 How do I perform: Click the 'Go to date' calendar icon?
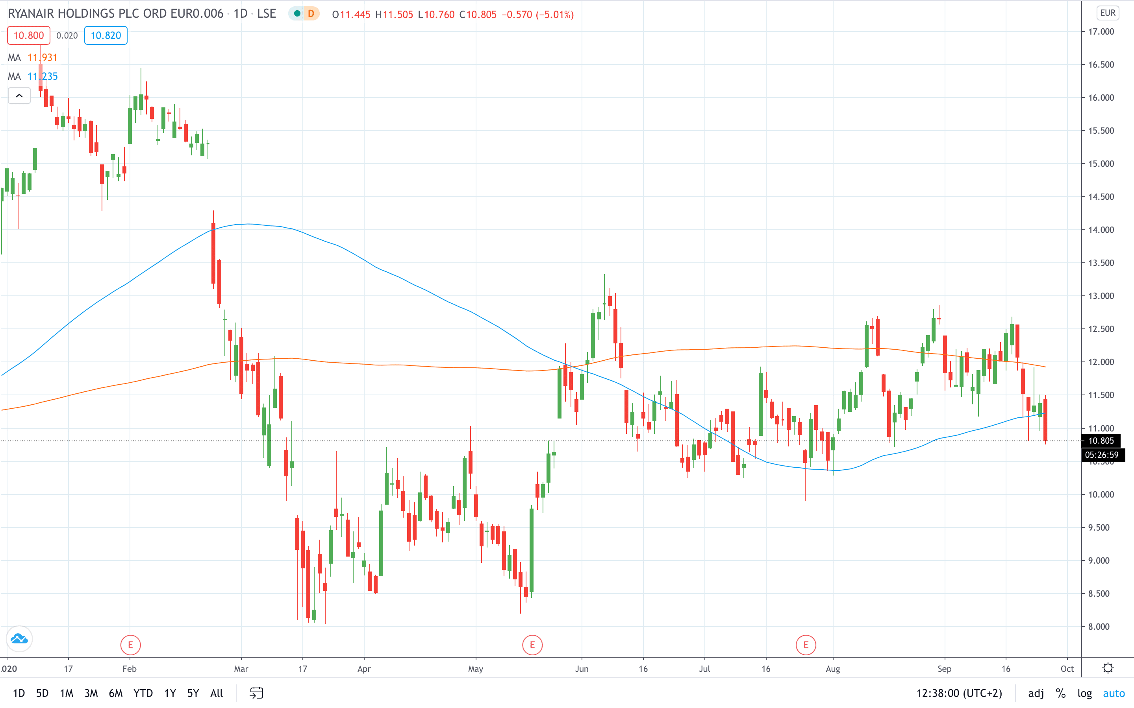256,693
